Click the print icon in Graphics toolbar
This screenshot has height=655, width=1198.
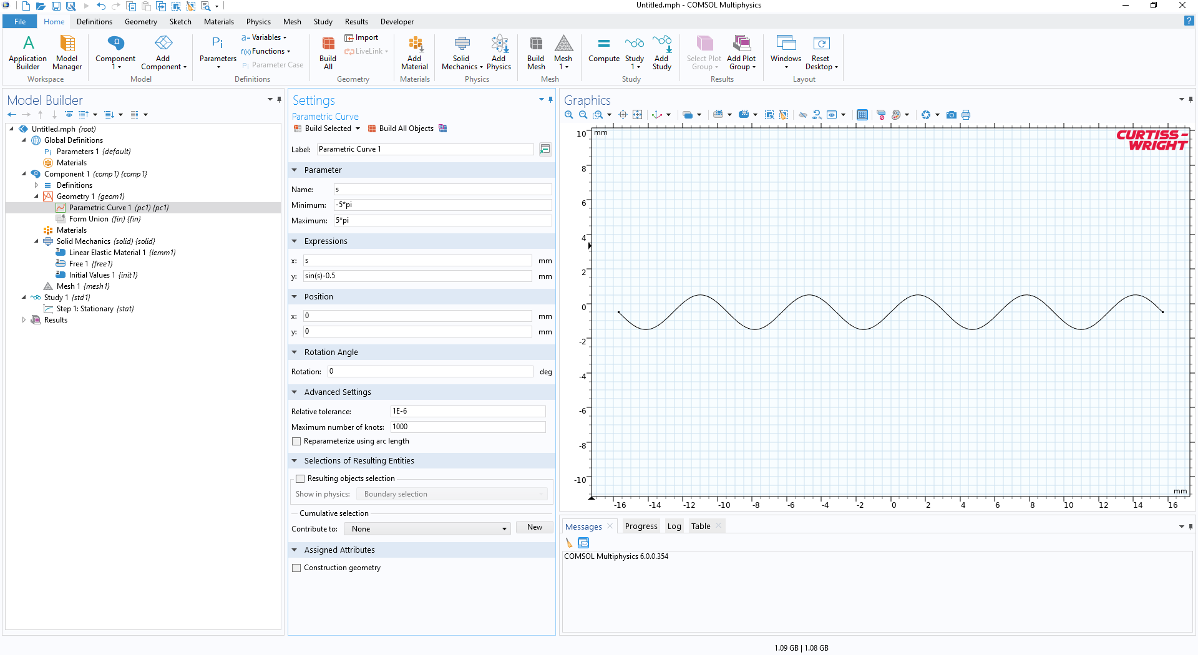pyautogui.click(x=966, y=115)
